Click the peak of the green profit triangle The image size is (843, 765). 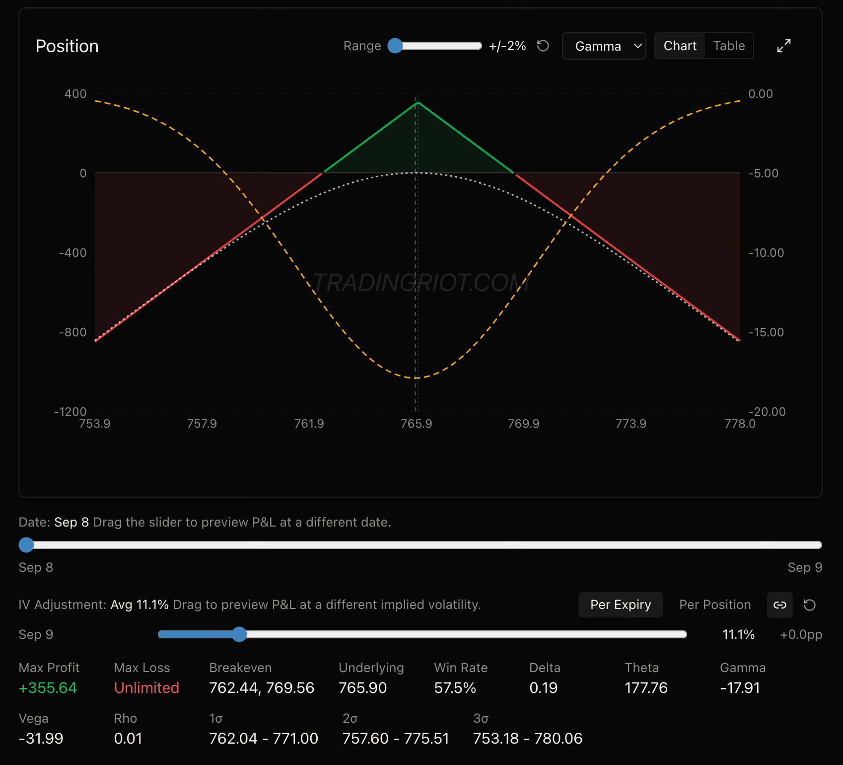418,103
